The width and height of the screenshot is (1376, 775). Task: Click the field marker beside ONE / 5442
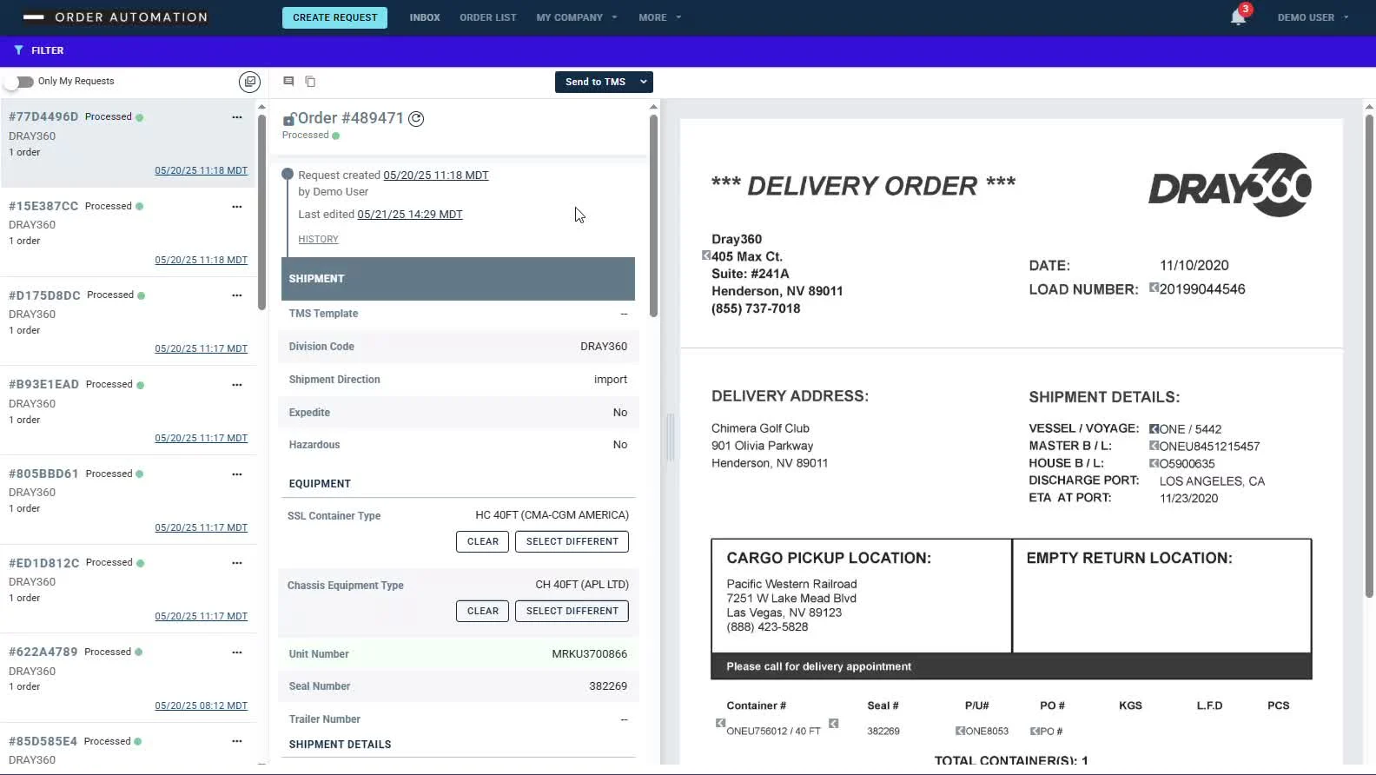pyautogui.click(x=1154, y=428)
